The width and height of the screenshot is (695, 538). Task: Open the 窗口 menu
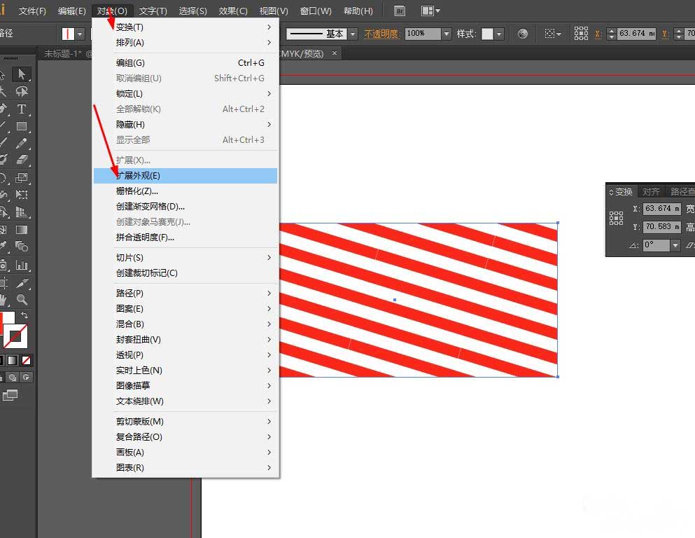point(315,11)
